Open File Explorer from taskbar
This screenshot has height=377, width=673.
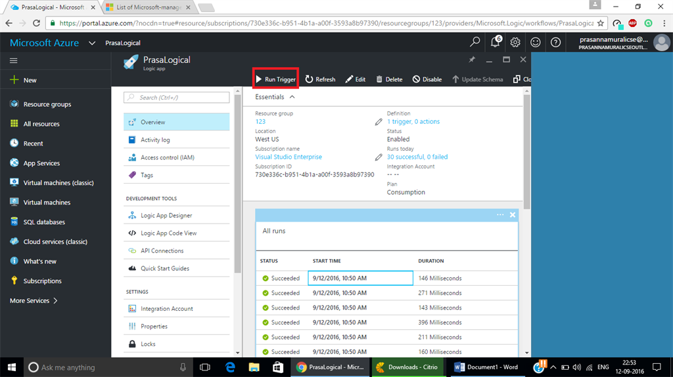pyautogui.click(x=254, y=367)
